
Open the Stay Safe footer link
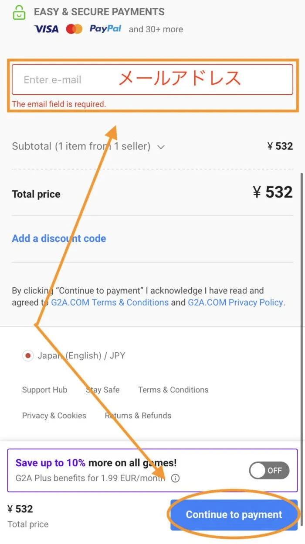[103, 390]
